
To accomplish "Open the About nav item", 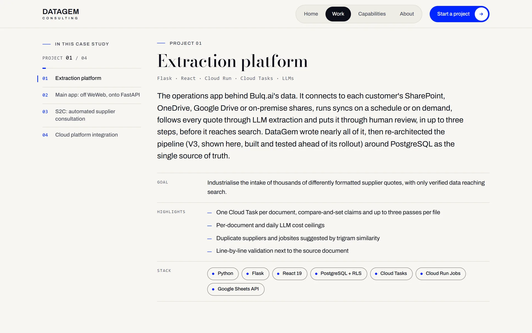I will pyautogui.click(x=407, y=14).
